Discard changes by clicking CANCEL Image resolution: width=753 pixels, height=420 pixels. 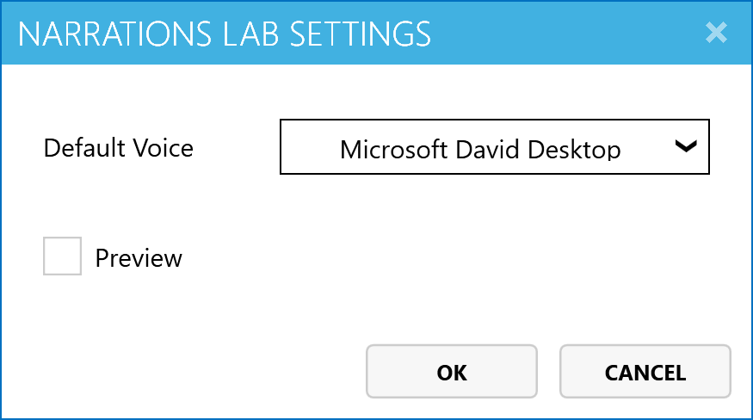(645, 372)
